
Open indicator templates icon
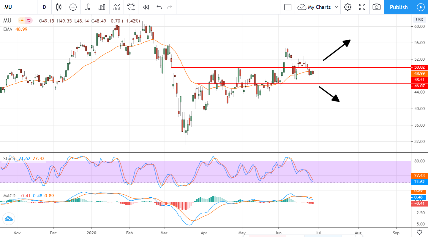click(116, 7)
